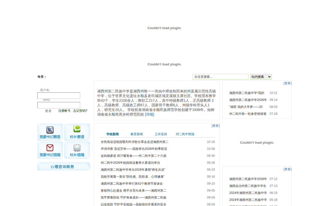This screenshot has width=329, height=206.
Task: Open the 党委书记寄语 icon tile
Action: coord(50,132)
